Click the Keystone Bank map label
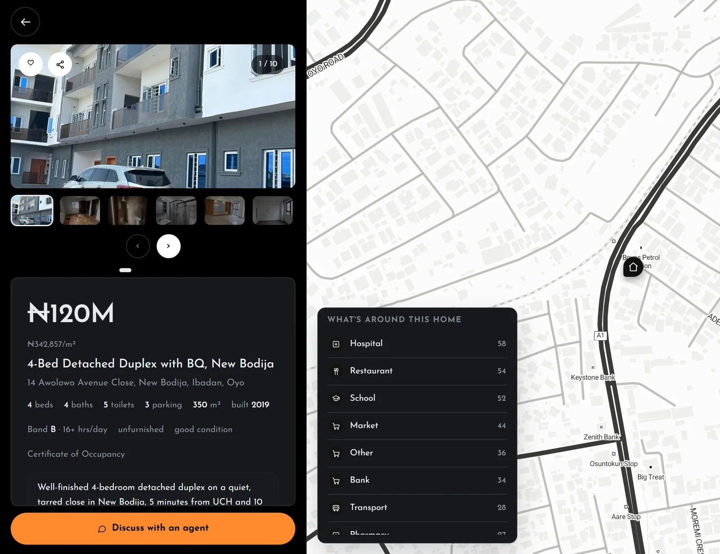720x554 pixels. point(593,377)
